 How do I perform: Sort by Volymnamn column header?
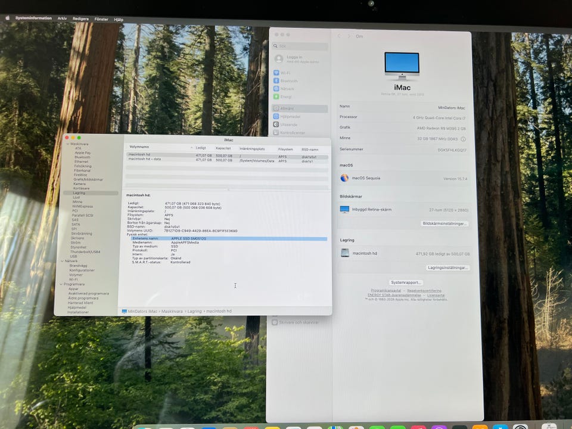139,147
